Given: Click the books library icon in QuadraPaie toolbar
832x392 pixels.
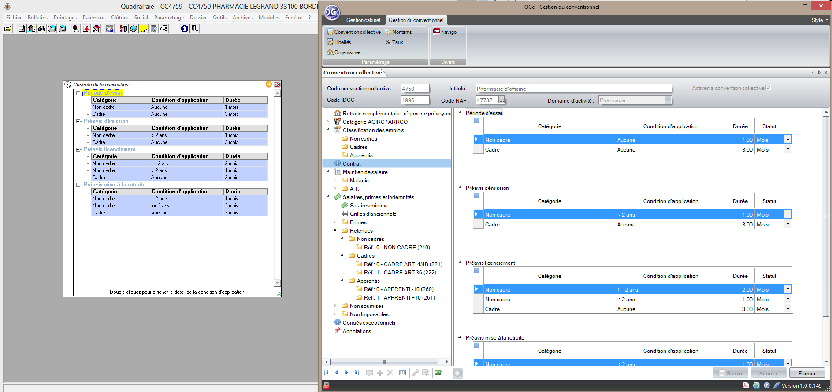Looking at the screenshot, I should 123,29.
